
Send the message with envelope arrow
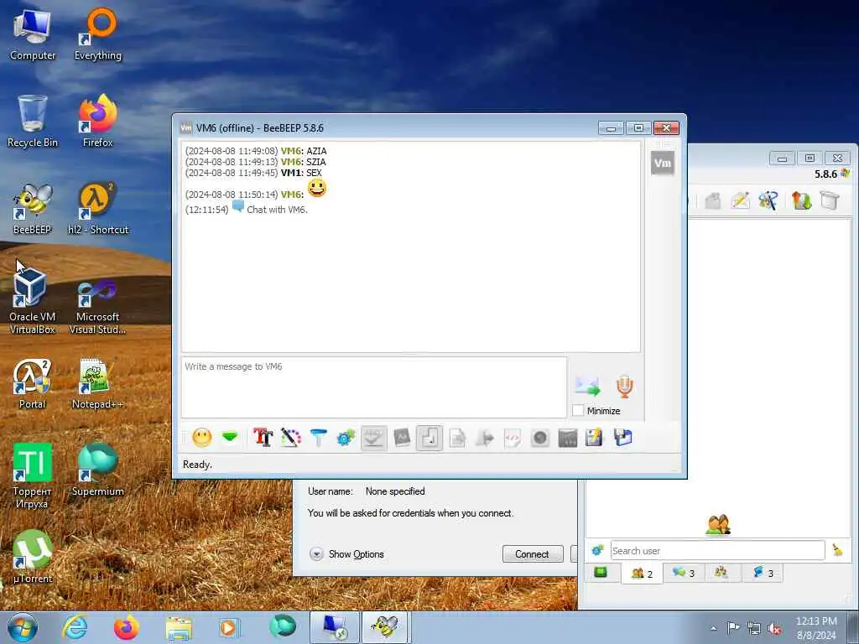tap(587, 386)
